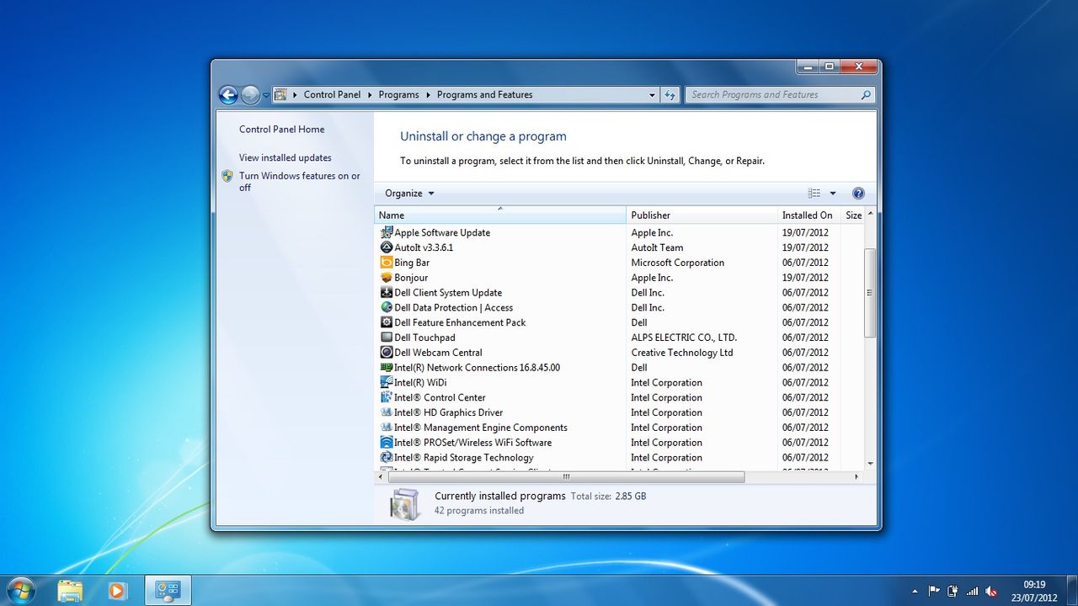Screen dimensions: 1078x606
Task: Select the ALPS ELECTRIC CO., LTD. cell
Action: point(684,338)
